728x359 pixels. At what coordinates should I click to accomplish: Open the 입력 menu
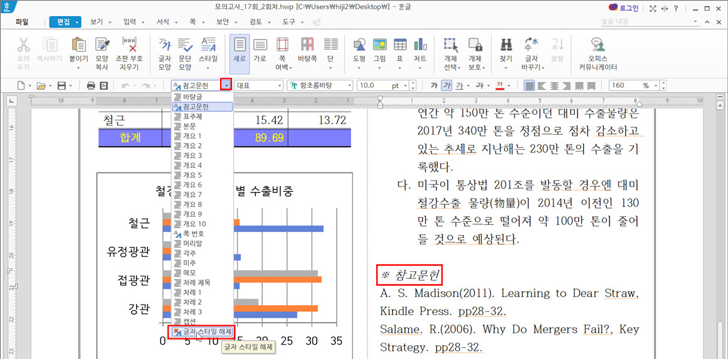pos(130,22)
